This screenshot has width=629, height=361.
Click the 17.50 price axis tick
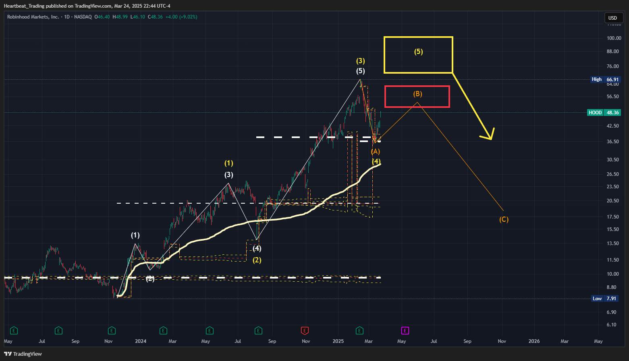click(x=613, y=217)
